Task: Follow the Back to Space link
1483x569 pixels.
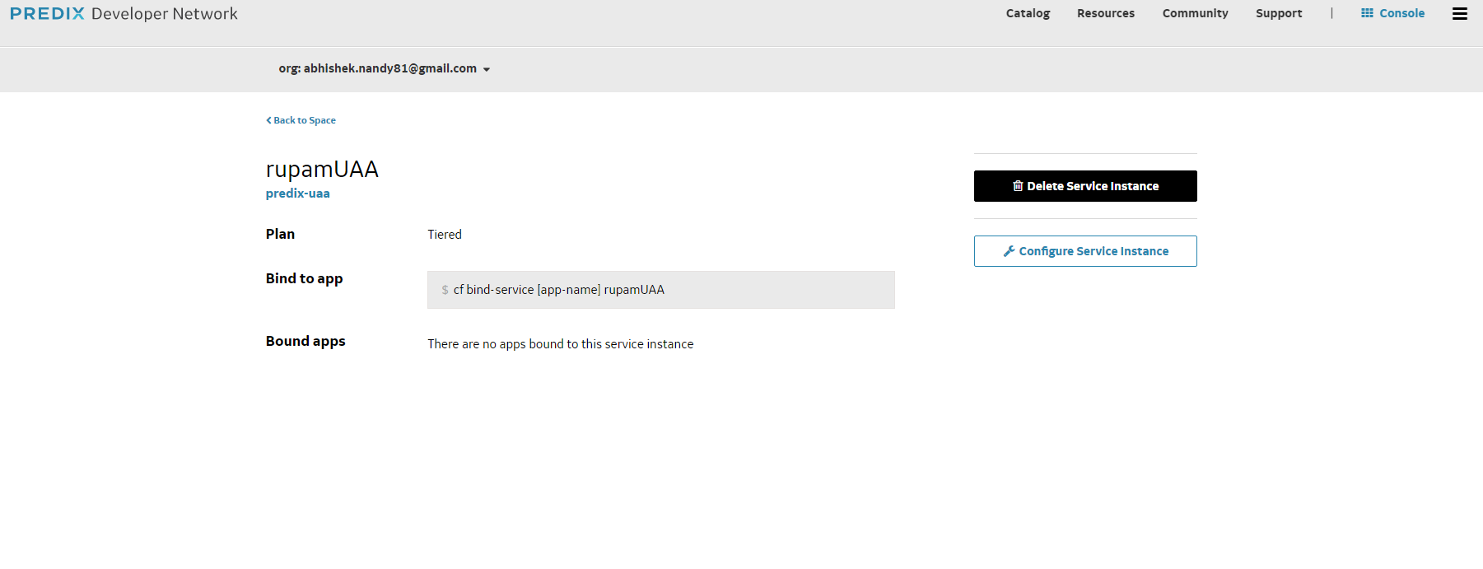Action: tap(305, 120)
